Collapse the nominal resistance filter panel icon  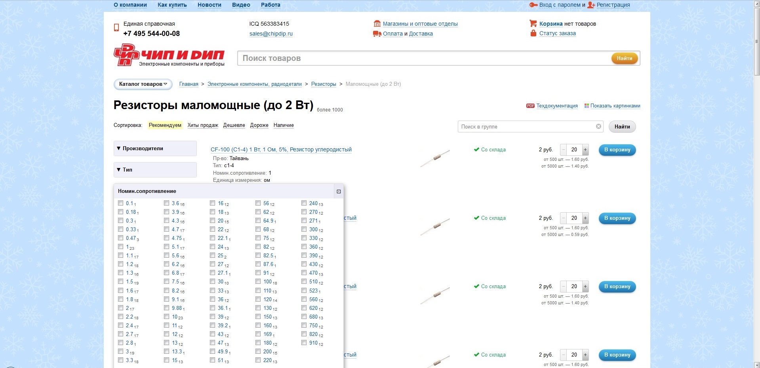tap(339, 191)
